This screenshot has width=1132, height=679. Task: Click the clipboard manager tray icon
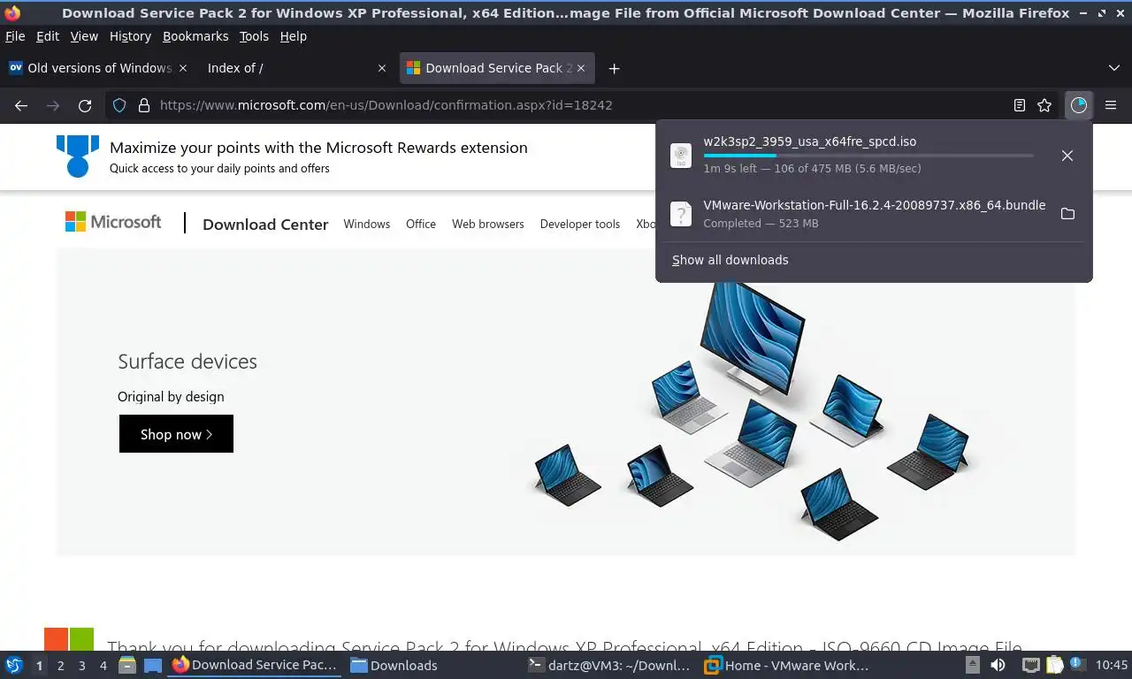point(1054,665)
